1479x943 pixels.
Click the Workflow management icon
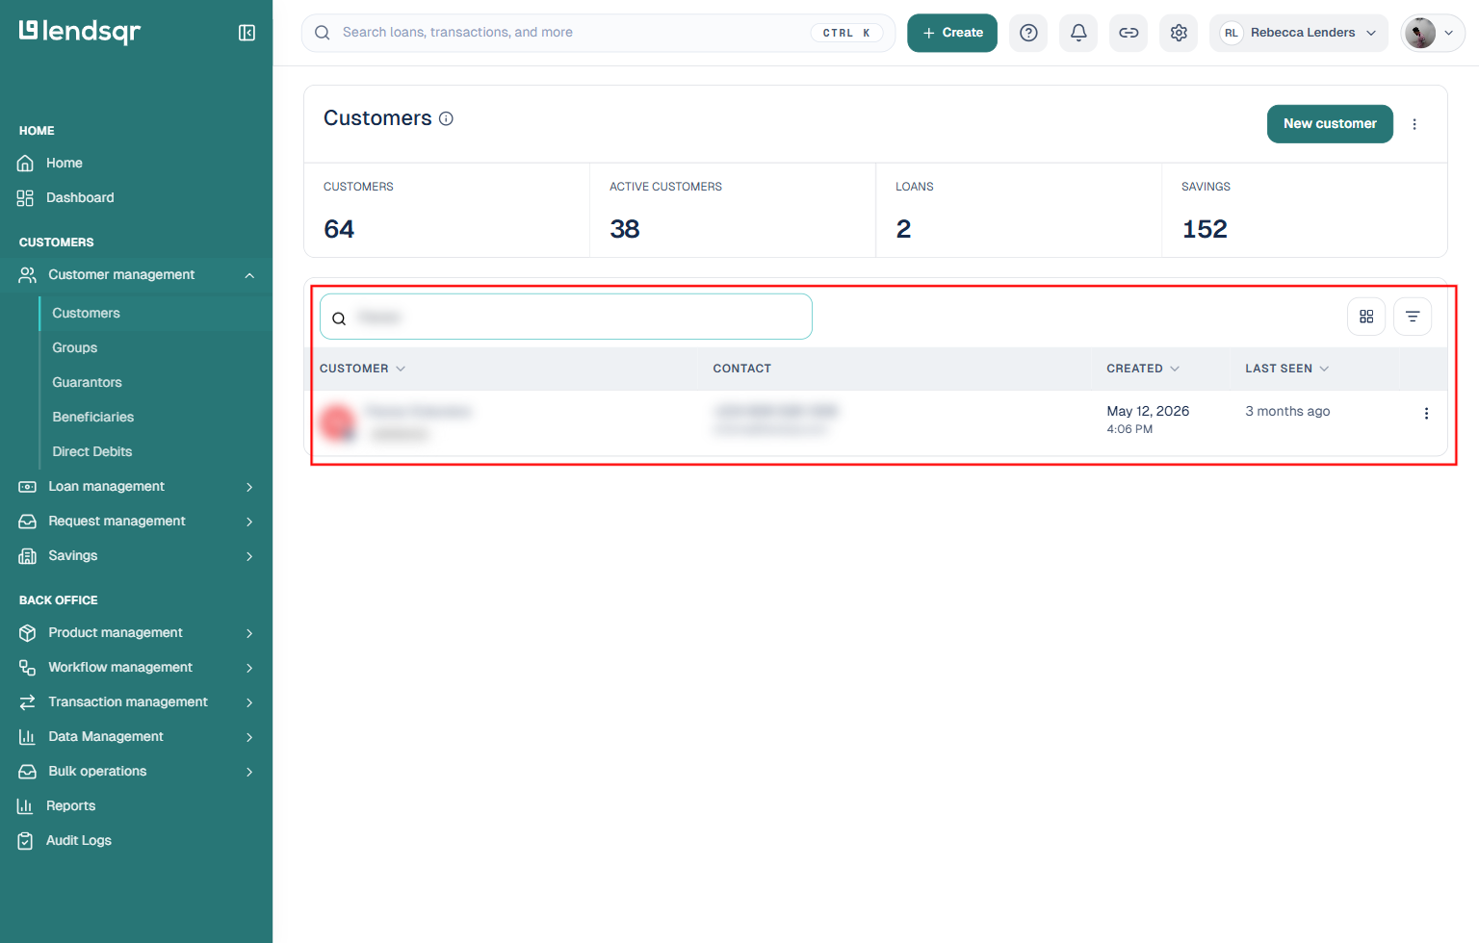28,668
